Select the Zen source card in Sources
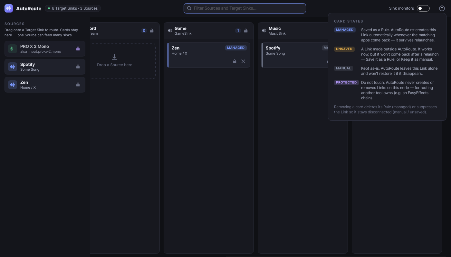 point(45,85)
